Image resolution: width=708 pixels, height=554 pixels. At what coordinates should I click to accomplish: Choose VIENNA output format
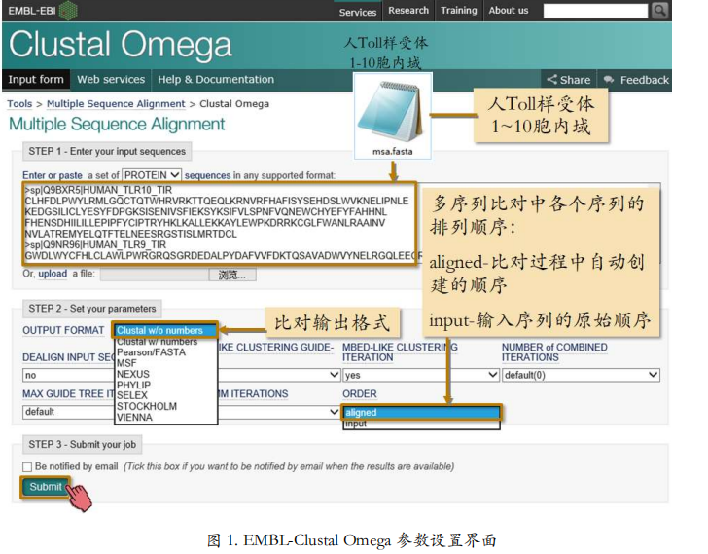tap(134, 417)
